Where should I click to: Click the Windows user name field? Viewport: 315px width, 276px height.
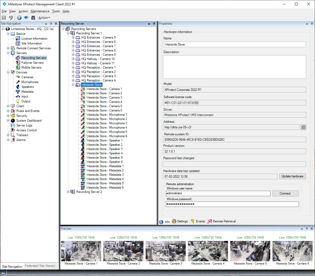coord(218,193)
